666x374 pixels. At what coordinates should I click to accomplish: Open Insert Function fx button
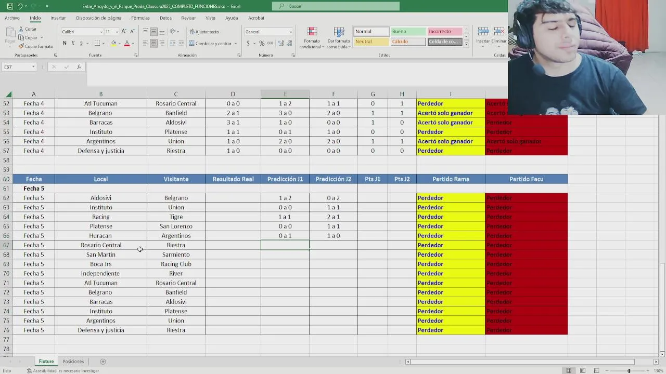79,67
